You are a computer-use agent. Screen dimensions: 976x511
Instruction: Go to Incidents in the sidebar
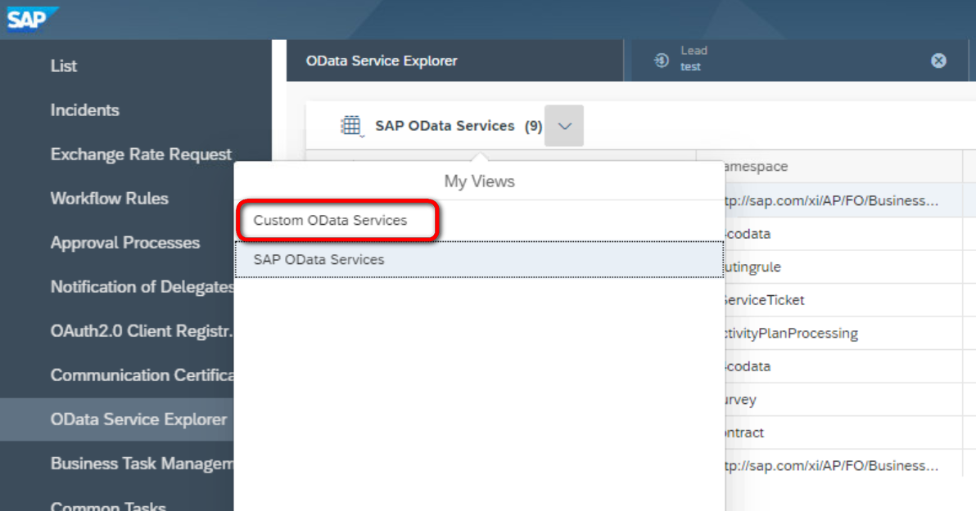85,110
